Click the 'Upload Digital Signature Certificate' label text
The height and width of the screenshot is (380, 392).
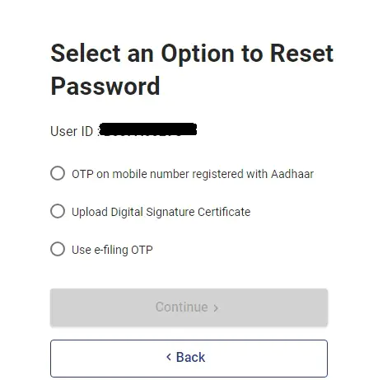point(161,212)
